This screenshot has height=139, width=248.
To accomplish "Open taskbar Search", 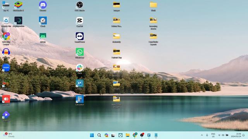I will pos(99,135).
